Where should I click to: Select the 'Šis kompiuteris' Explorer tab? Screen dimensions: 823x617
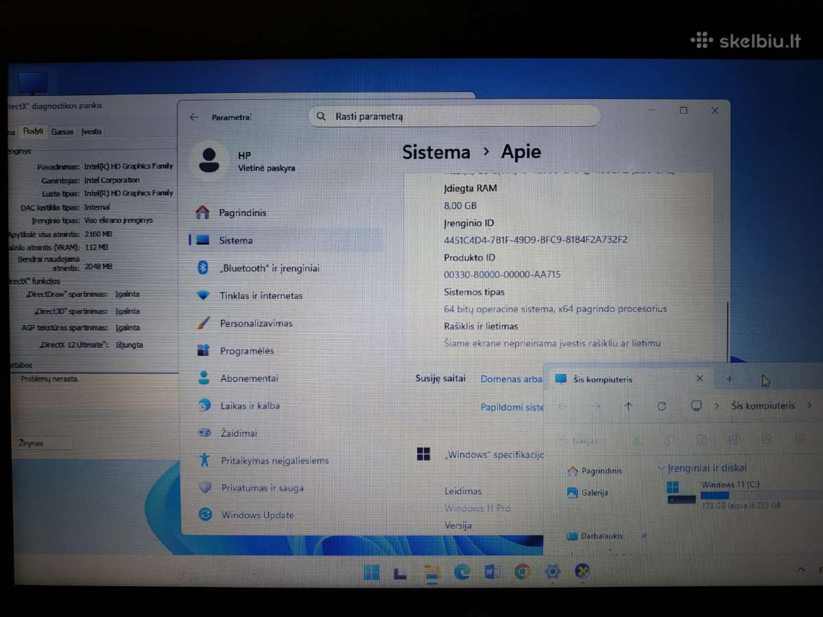click(630, 379)
